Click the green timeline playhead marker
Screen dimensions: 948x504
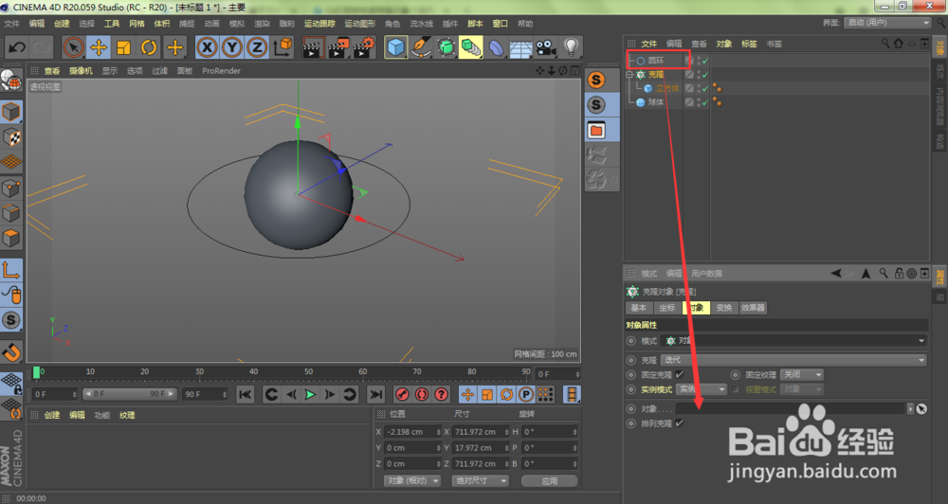pyautogui.click(x=36, y=373)
